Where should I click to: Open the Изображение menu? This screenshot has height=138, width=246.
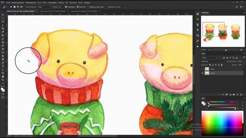[x=31, y=3]
